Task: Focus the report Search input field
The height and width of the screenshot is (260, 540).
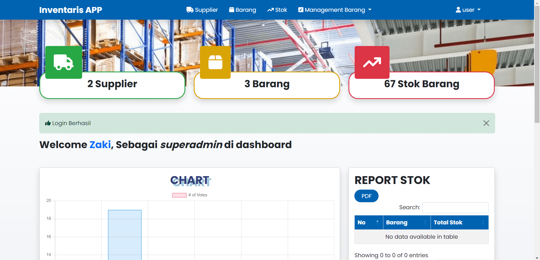Action: 455,208
